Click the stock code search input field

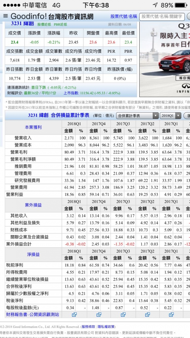(x=162, y=17)
